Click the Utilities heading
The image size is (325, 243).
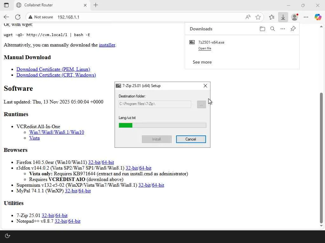[x=14, y=203]
